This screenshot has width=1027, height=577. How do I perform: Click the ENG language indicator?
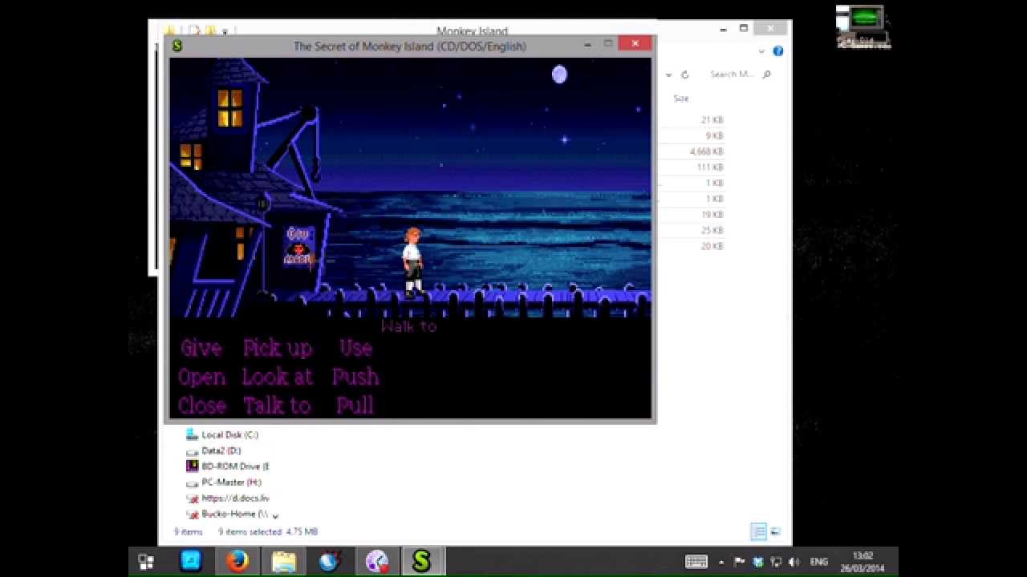tap(819, 562)
